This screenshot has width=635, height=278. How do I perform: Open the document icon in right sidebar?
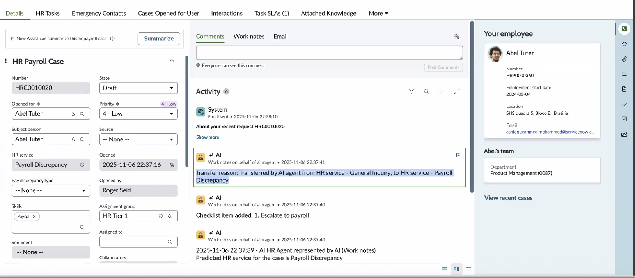pyautogui.click(x=624, y=89)
